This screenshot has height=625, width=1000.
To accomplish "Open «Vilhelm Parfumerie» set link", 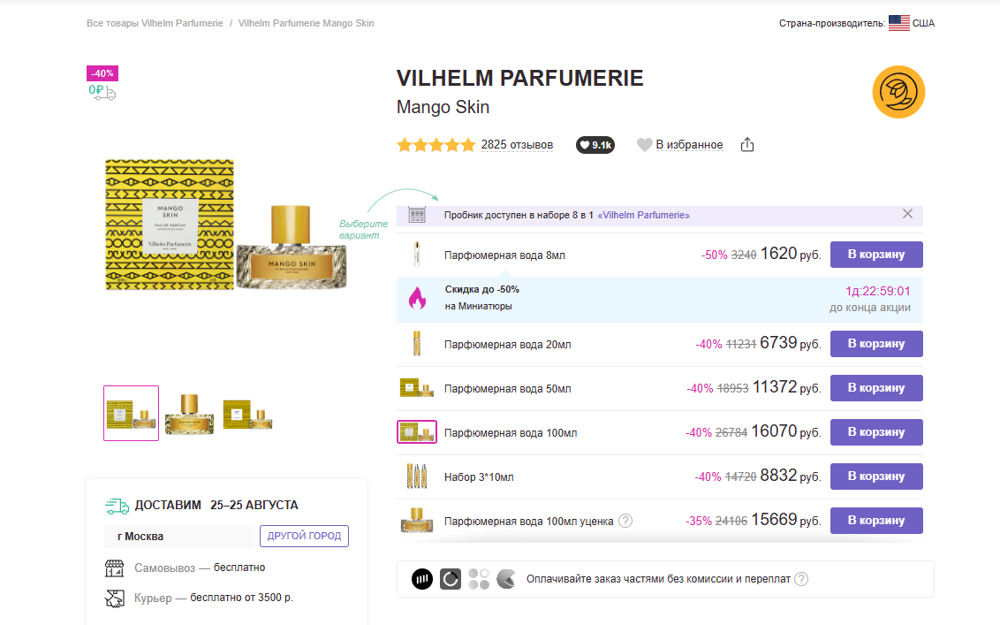I will point(643,215).
